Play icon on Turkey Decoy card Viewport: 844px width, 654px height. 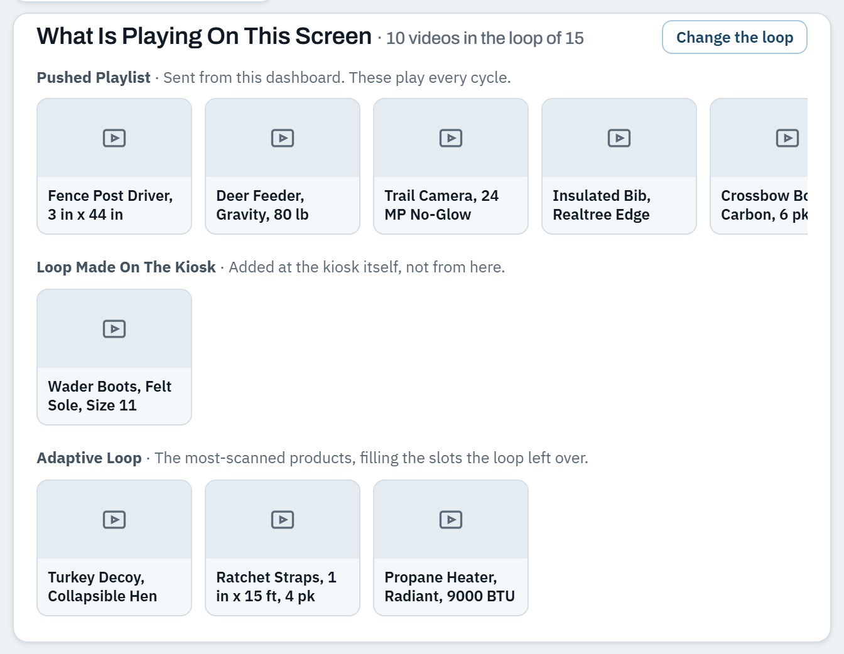(x=114, y=520)
